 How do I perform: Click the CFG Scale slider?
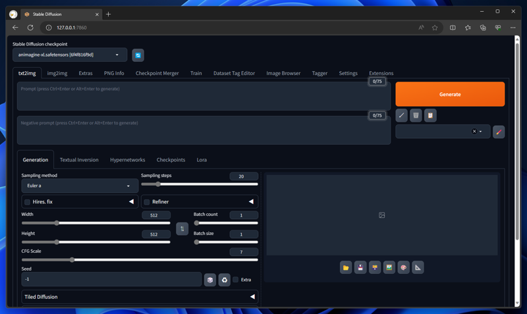(x=140, y=259)
